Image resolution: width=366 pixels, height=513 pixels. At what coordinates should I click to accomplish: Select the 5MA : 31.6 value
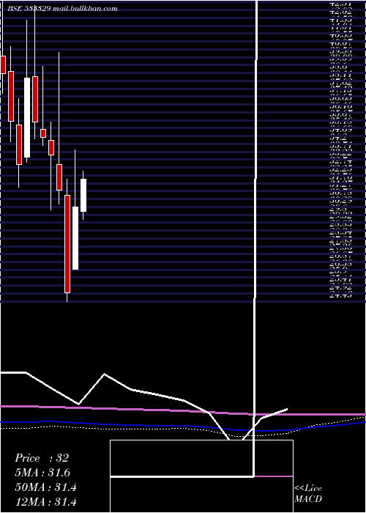pos(42,473)
